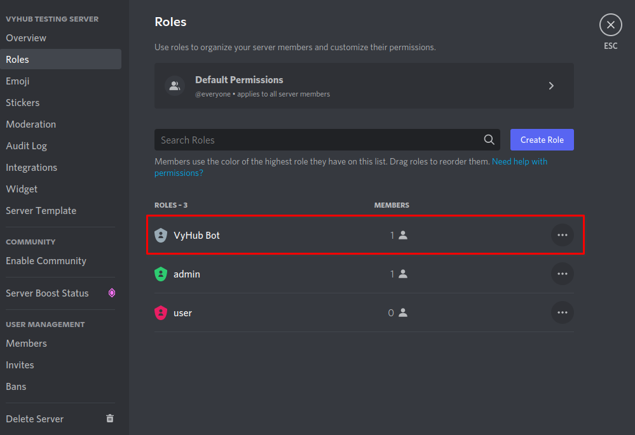Click the Server Boost diamond icon

coord(112,293)
